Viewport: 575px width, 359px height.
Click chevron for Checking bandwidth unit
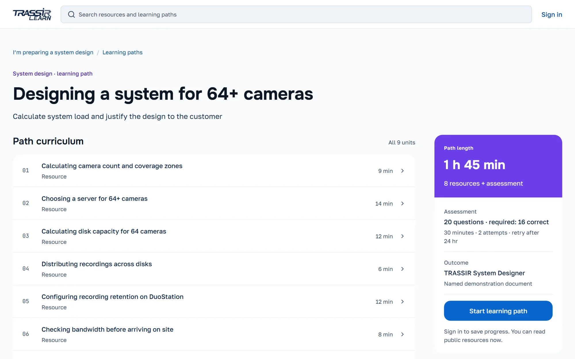[x=402, y=335]
